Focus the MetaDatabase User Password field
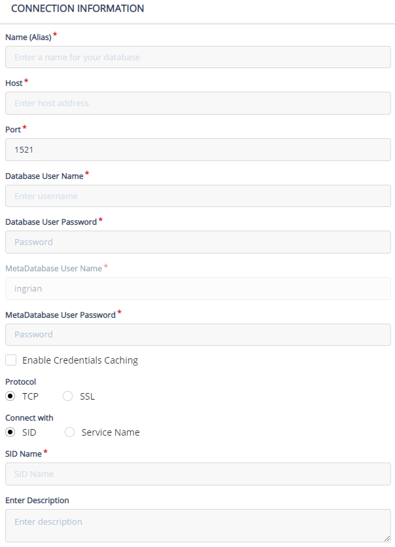Viewport: 395px width, 547px height. coord(197,335)
